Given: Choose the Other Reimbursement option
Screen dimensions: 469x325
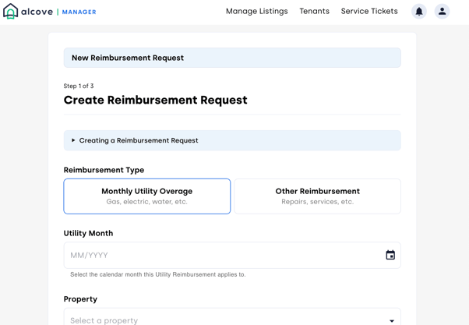Looking at the screenshot, I should click(317, 196).
